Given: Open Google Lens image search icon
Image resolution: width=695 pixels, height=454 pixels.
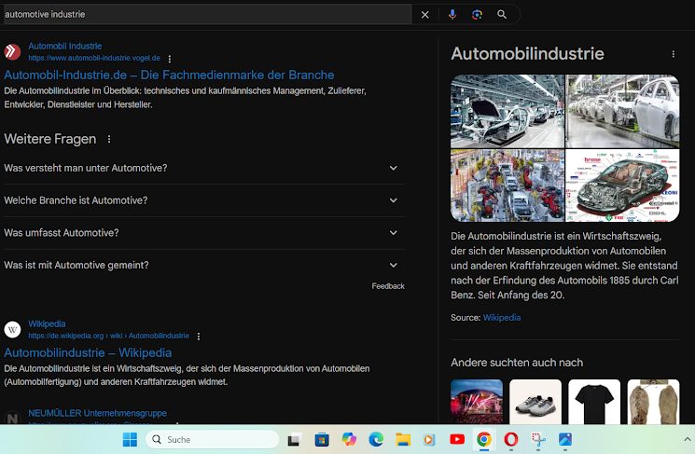Looking at the screenshot, I should tap(477, 15).
